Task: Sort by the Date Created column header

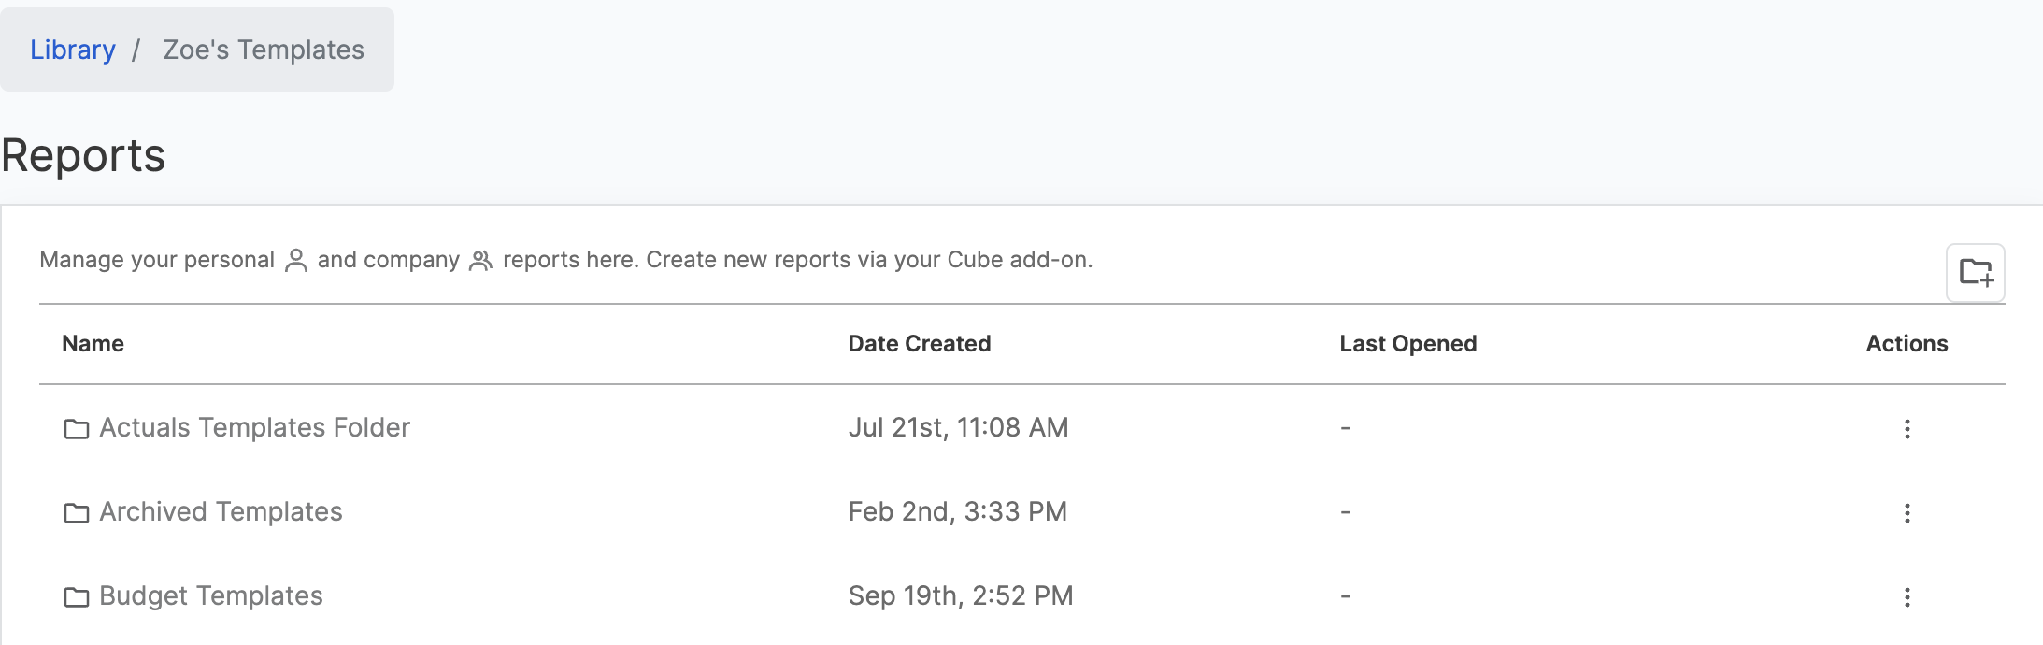Action: pos(920,344)
